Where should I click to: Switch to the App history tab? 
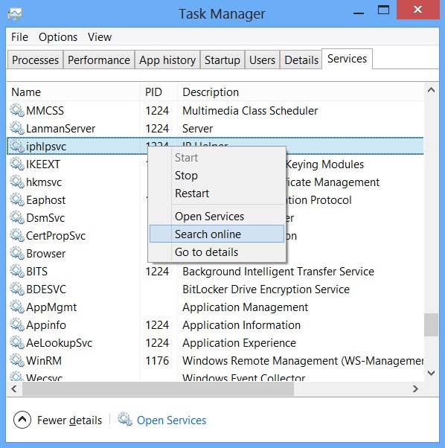point(167,60)
